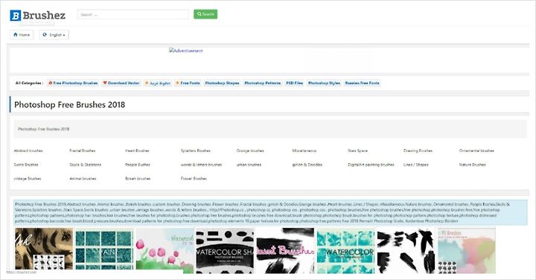
Task: Open Photoshop Shapes category
Action: 222,83
